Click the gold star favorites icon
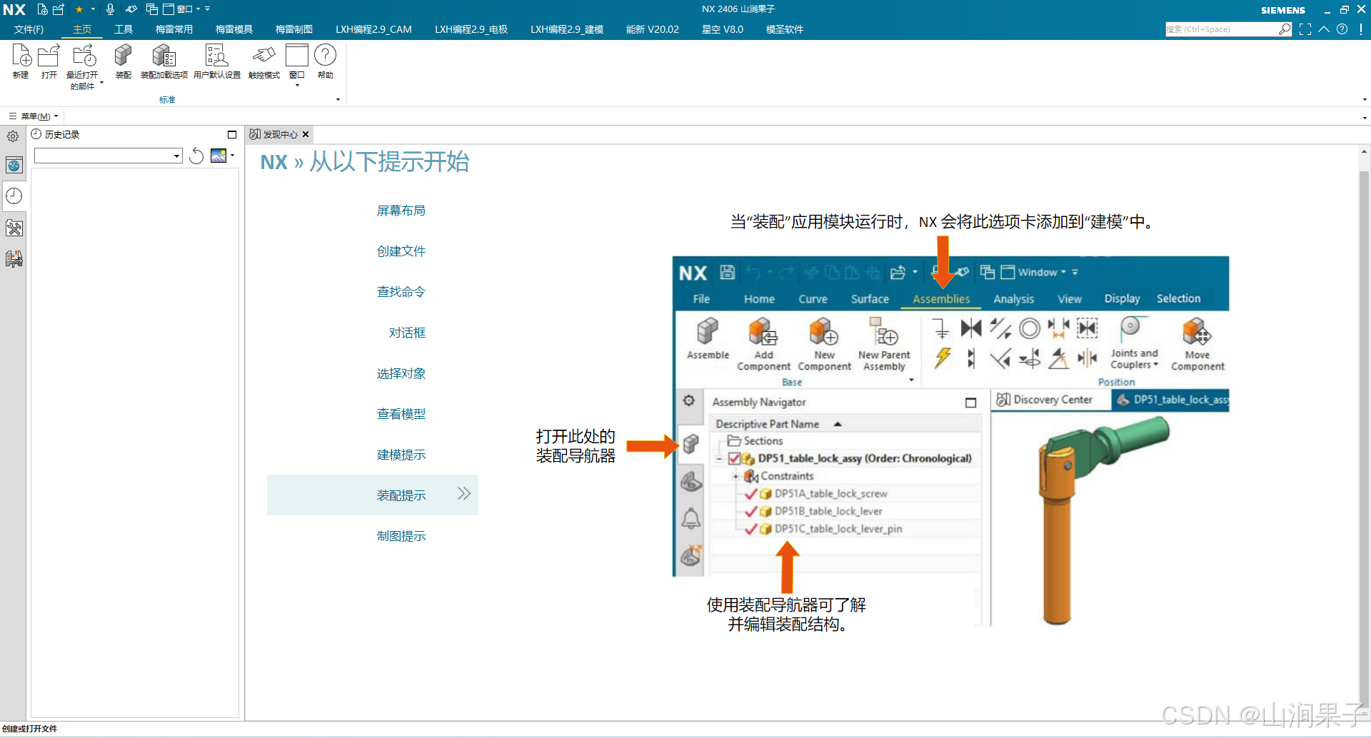 79,9
